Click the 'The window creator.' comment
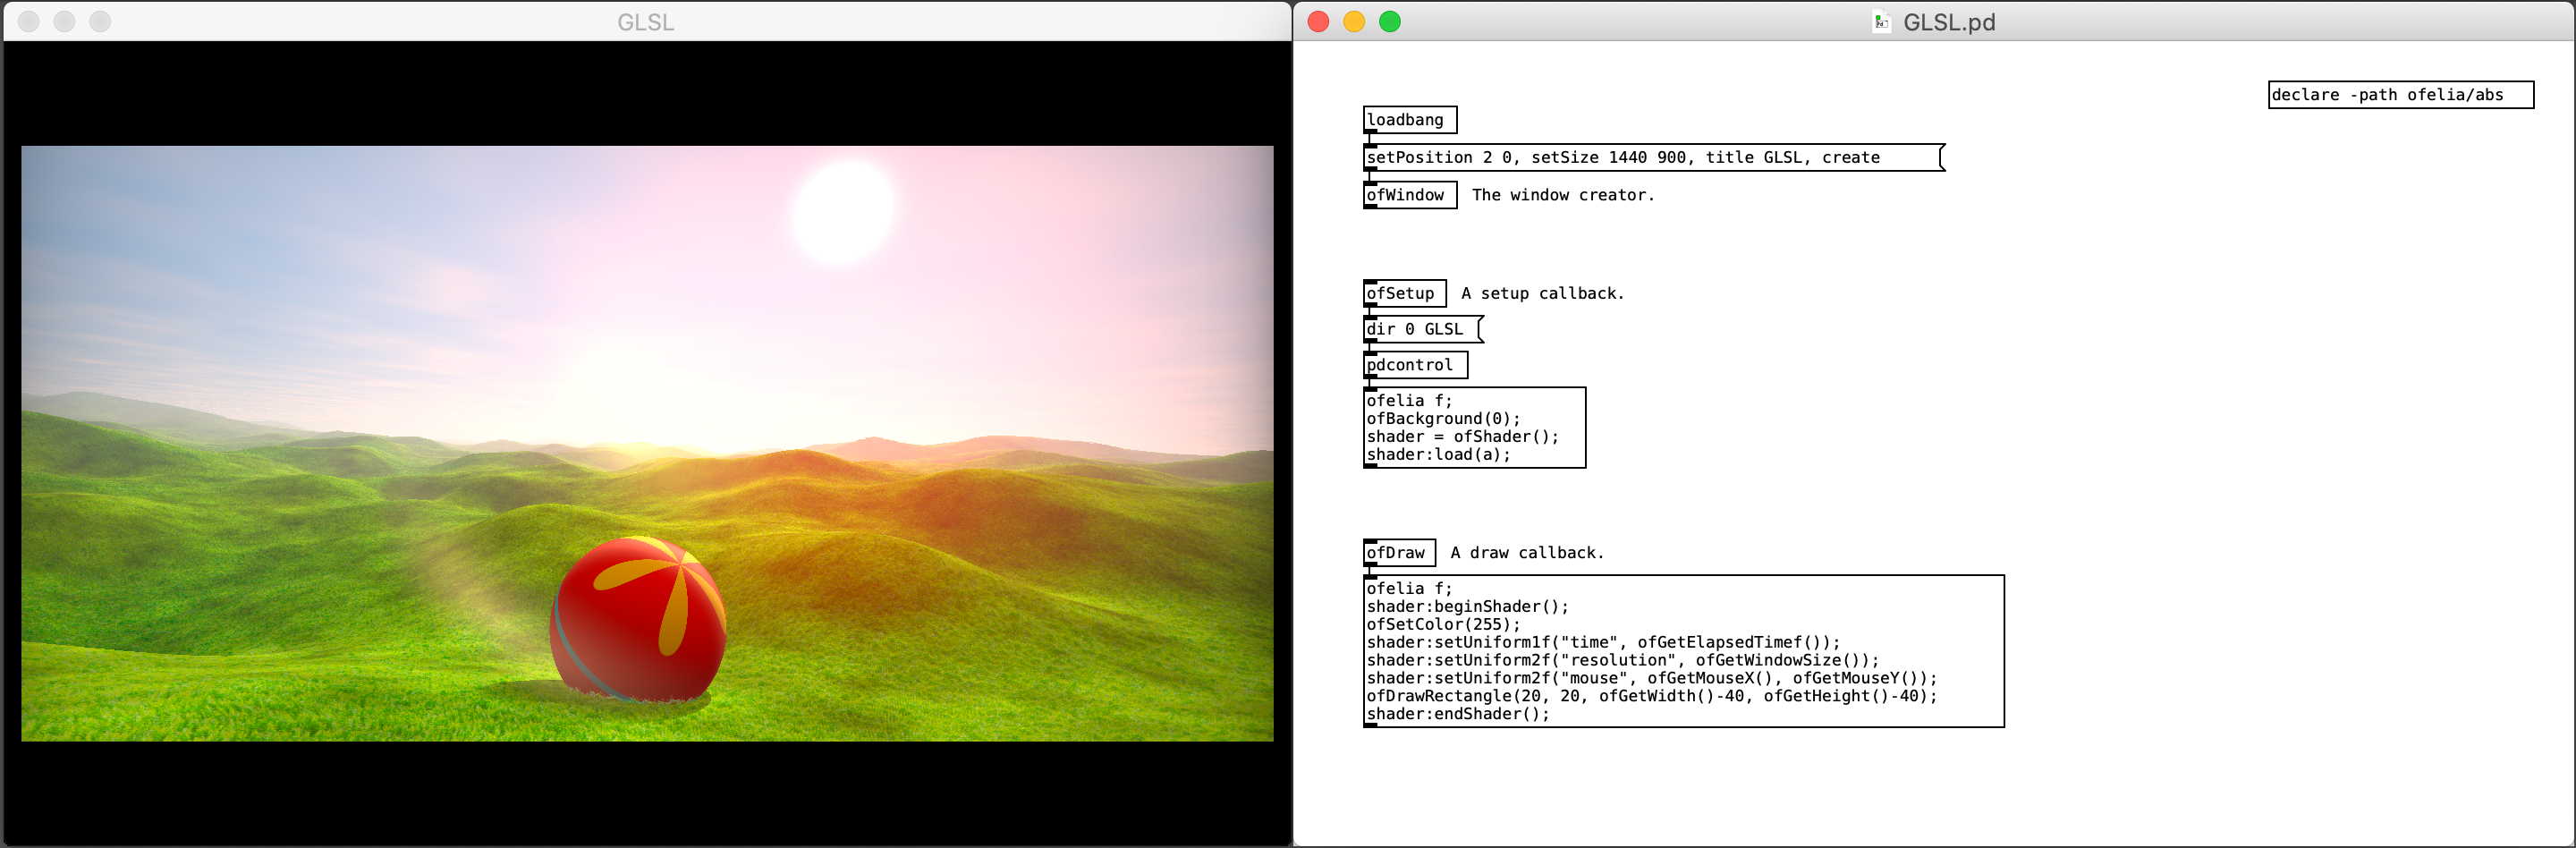This screenshot has width=2576, height=848. click(x=1563, y=195)
